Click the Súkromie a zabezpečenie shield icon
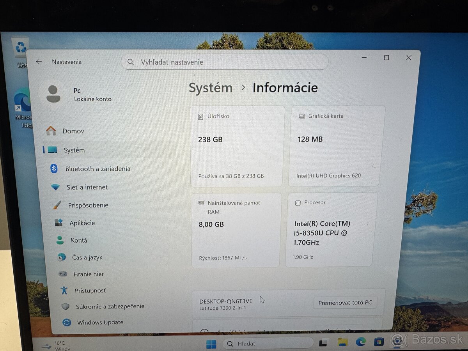Viewport: 468px width, 351px height. point(66,306)
